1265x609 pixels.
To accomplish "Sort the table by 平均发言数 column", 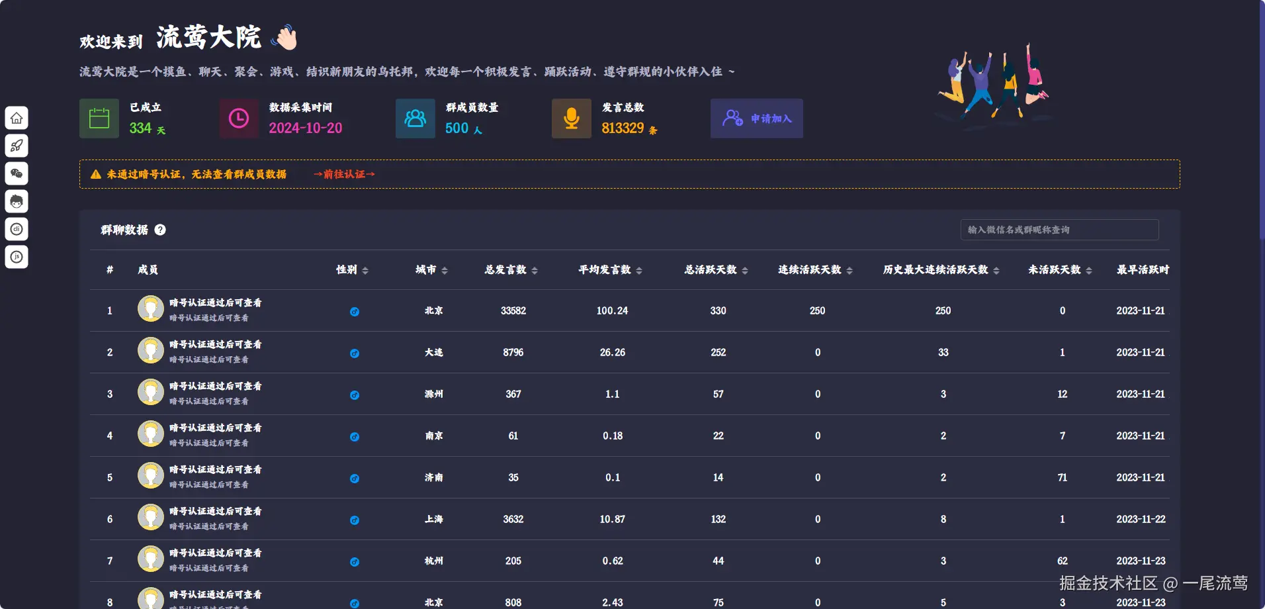I will pos(639,270).
